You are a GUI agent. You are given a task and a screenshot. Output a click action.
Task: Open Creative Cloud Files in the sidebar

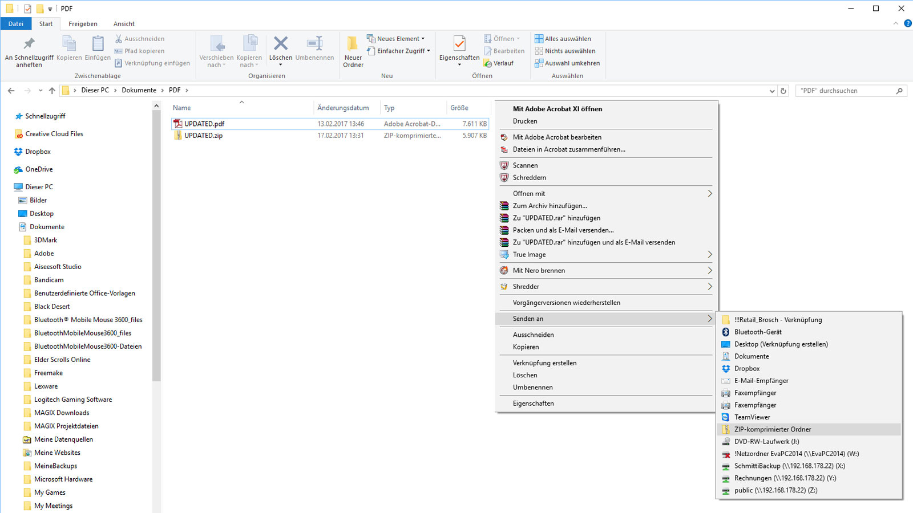[54, 133]
